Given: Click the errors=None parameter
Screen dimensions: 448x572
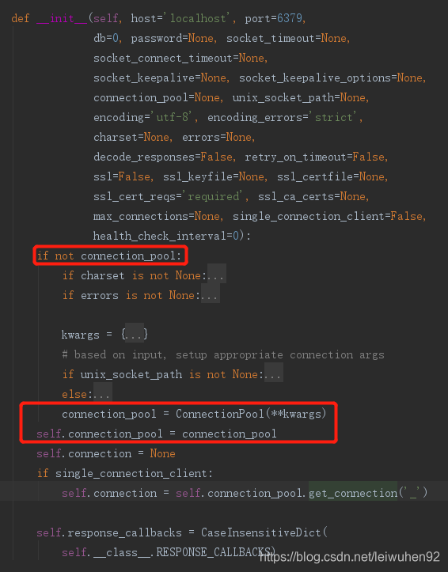Looking at the screenshot, I should 217,137.
